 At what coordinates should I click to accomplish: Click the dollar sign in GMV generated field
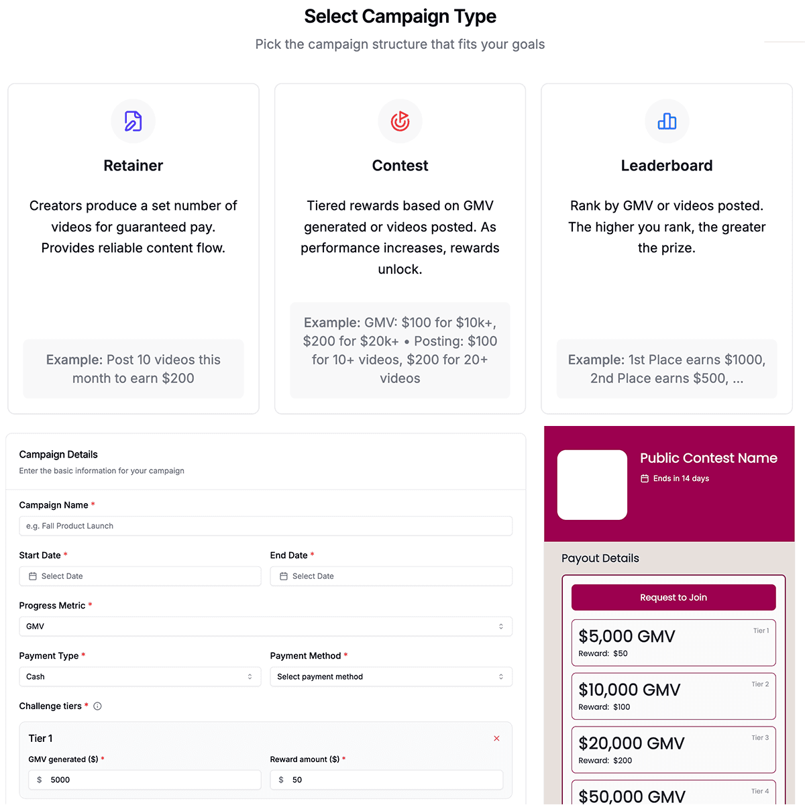click(x=39, y=780)
